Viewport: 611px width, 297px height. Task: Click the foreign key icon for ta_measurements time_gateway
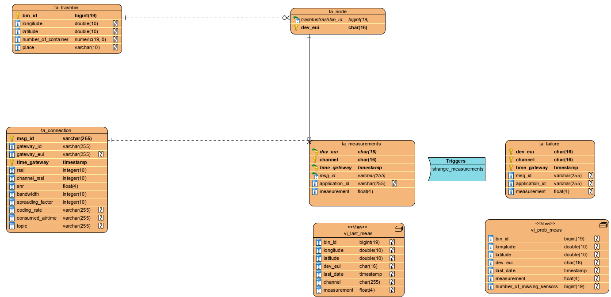pos(315,168)
